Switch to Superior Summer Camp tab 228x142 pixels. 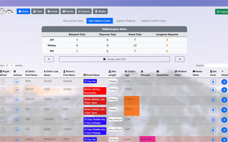pyautogui.click(x=153, y=21)
